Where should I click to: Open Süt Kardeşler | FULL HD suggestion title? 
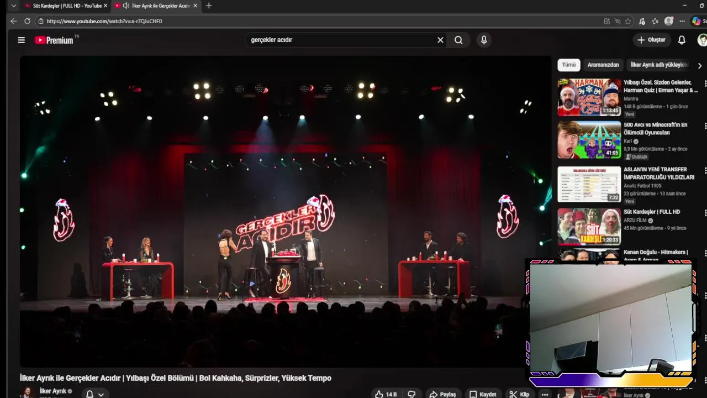652,212
